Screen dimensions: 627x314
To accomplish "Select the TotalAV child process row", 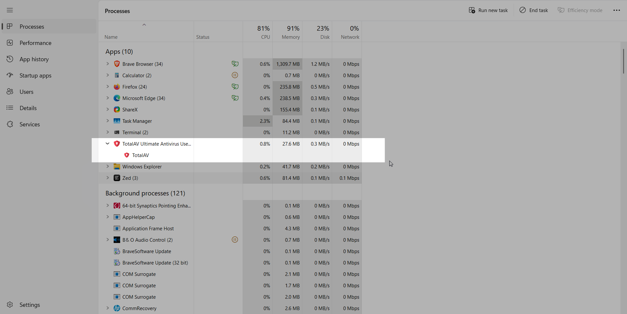I will 230,155.
